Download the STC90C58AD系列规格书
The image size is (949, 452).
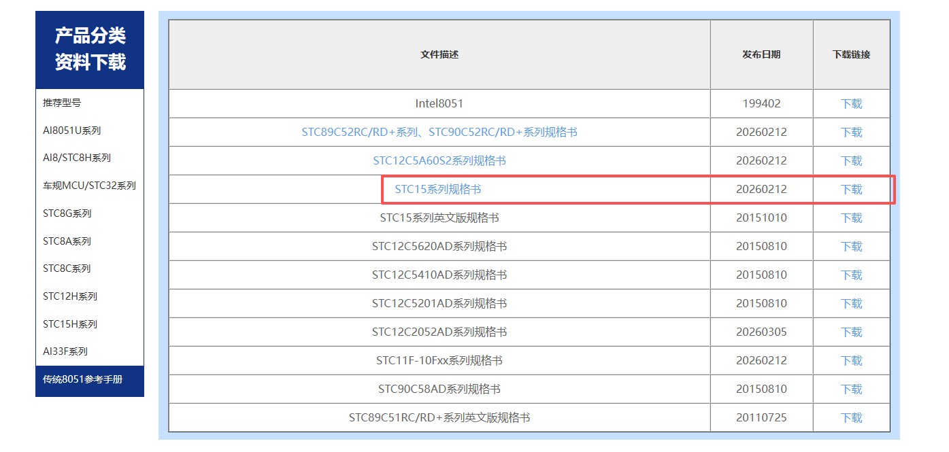click(x=851, y=389)
